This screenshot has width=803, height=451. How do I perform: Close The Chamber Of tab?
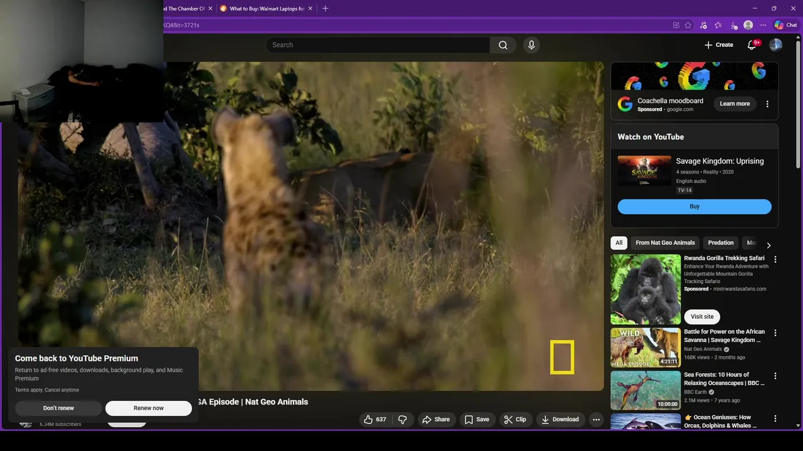coord(210,9)
